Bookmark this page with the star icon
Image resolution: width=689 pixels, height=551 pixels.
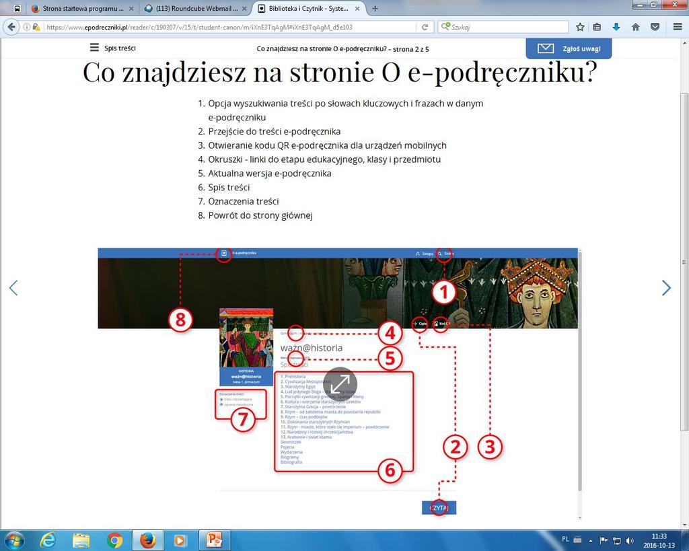(580, 27)
